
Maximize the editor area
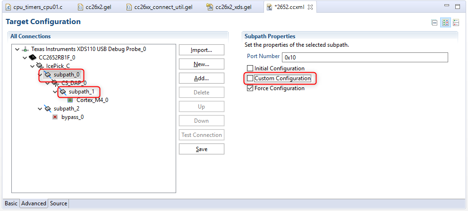(458, 6)
